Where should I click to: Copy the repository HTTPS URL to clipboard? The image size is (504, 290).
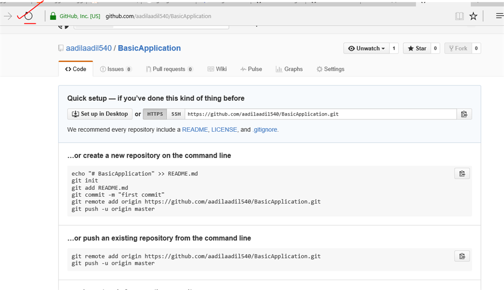coord(464,114)
